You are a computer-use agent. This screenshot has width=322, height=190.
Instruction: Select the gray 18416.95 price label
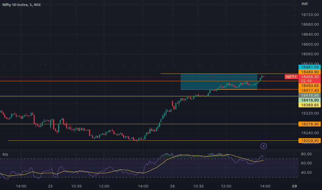click(x=310, y=95)
